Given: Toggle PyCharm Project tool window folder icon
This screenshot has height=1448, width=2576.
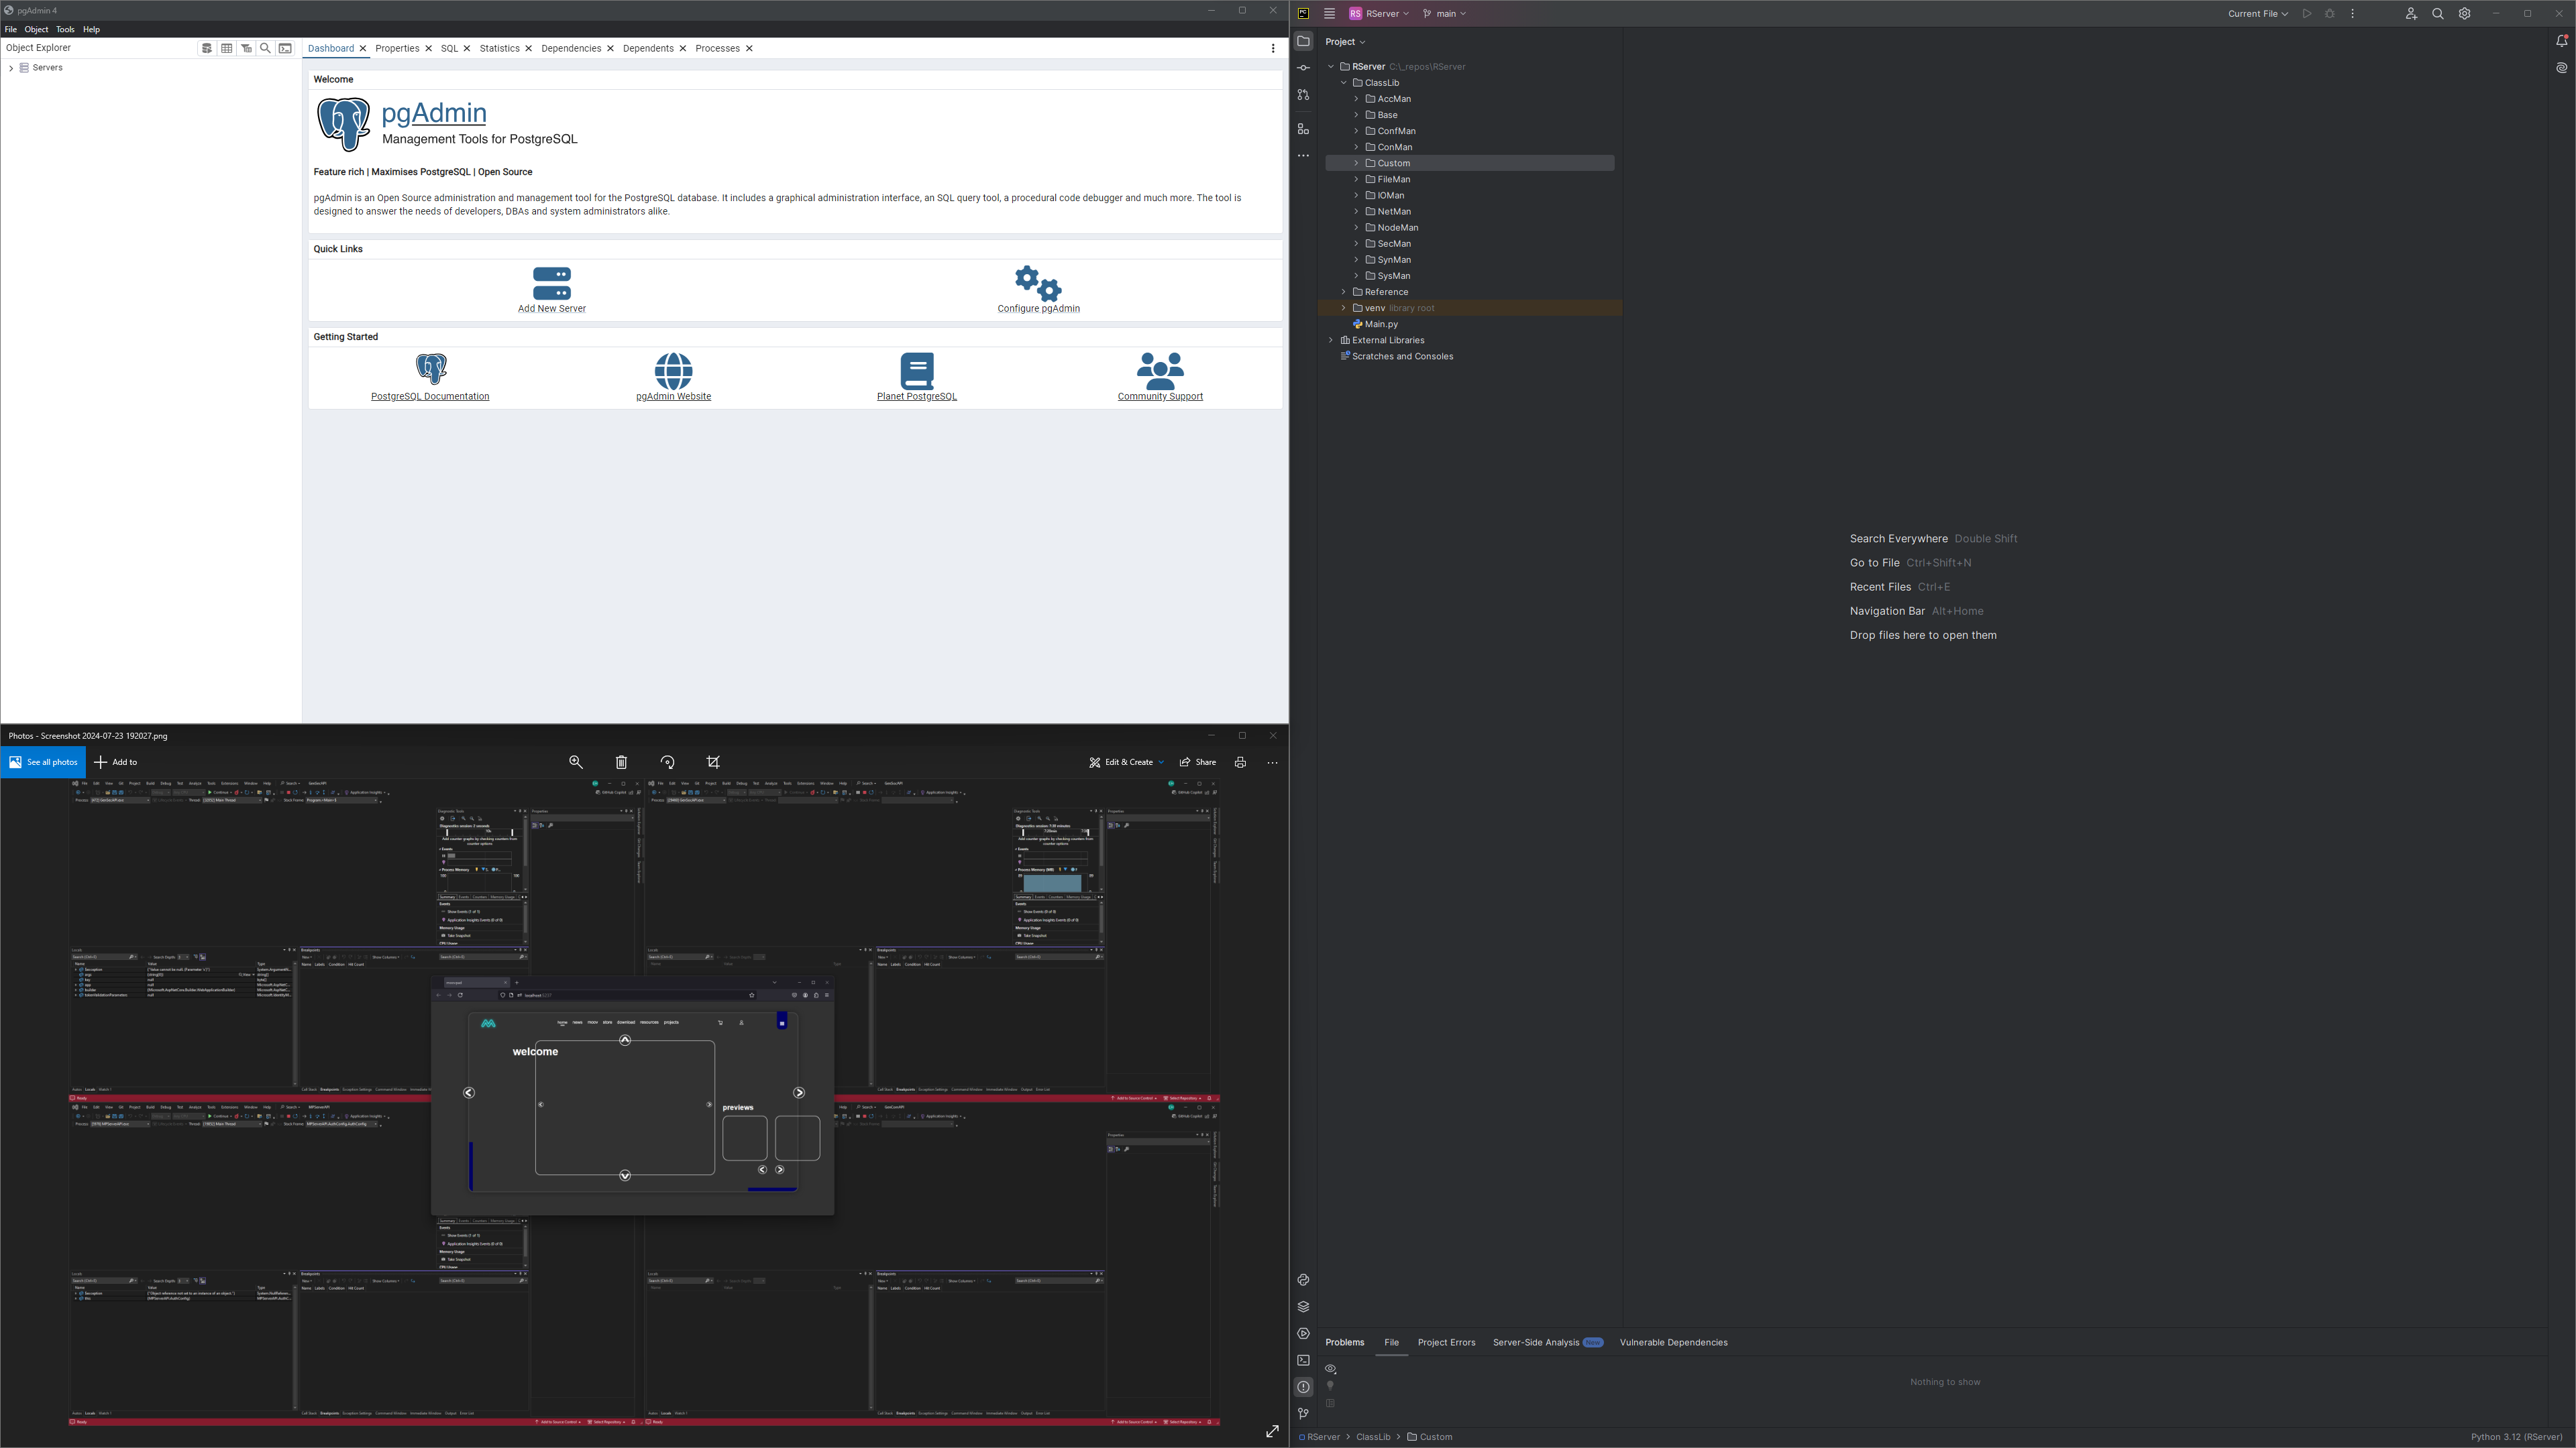Looking at the screenshot, I should tap(1303, 41).
